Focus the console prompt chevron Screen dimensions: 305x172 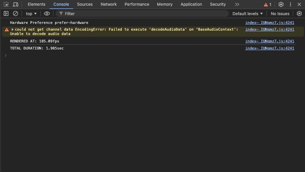[6, 56]
